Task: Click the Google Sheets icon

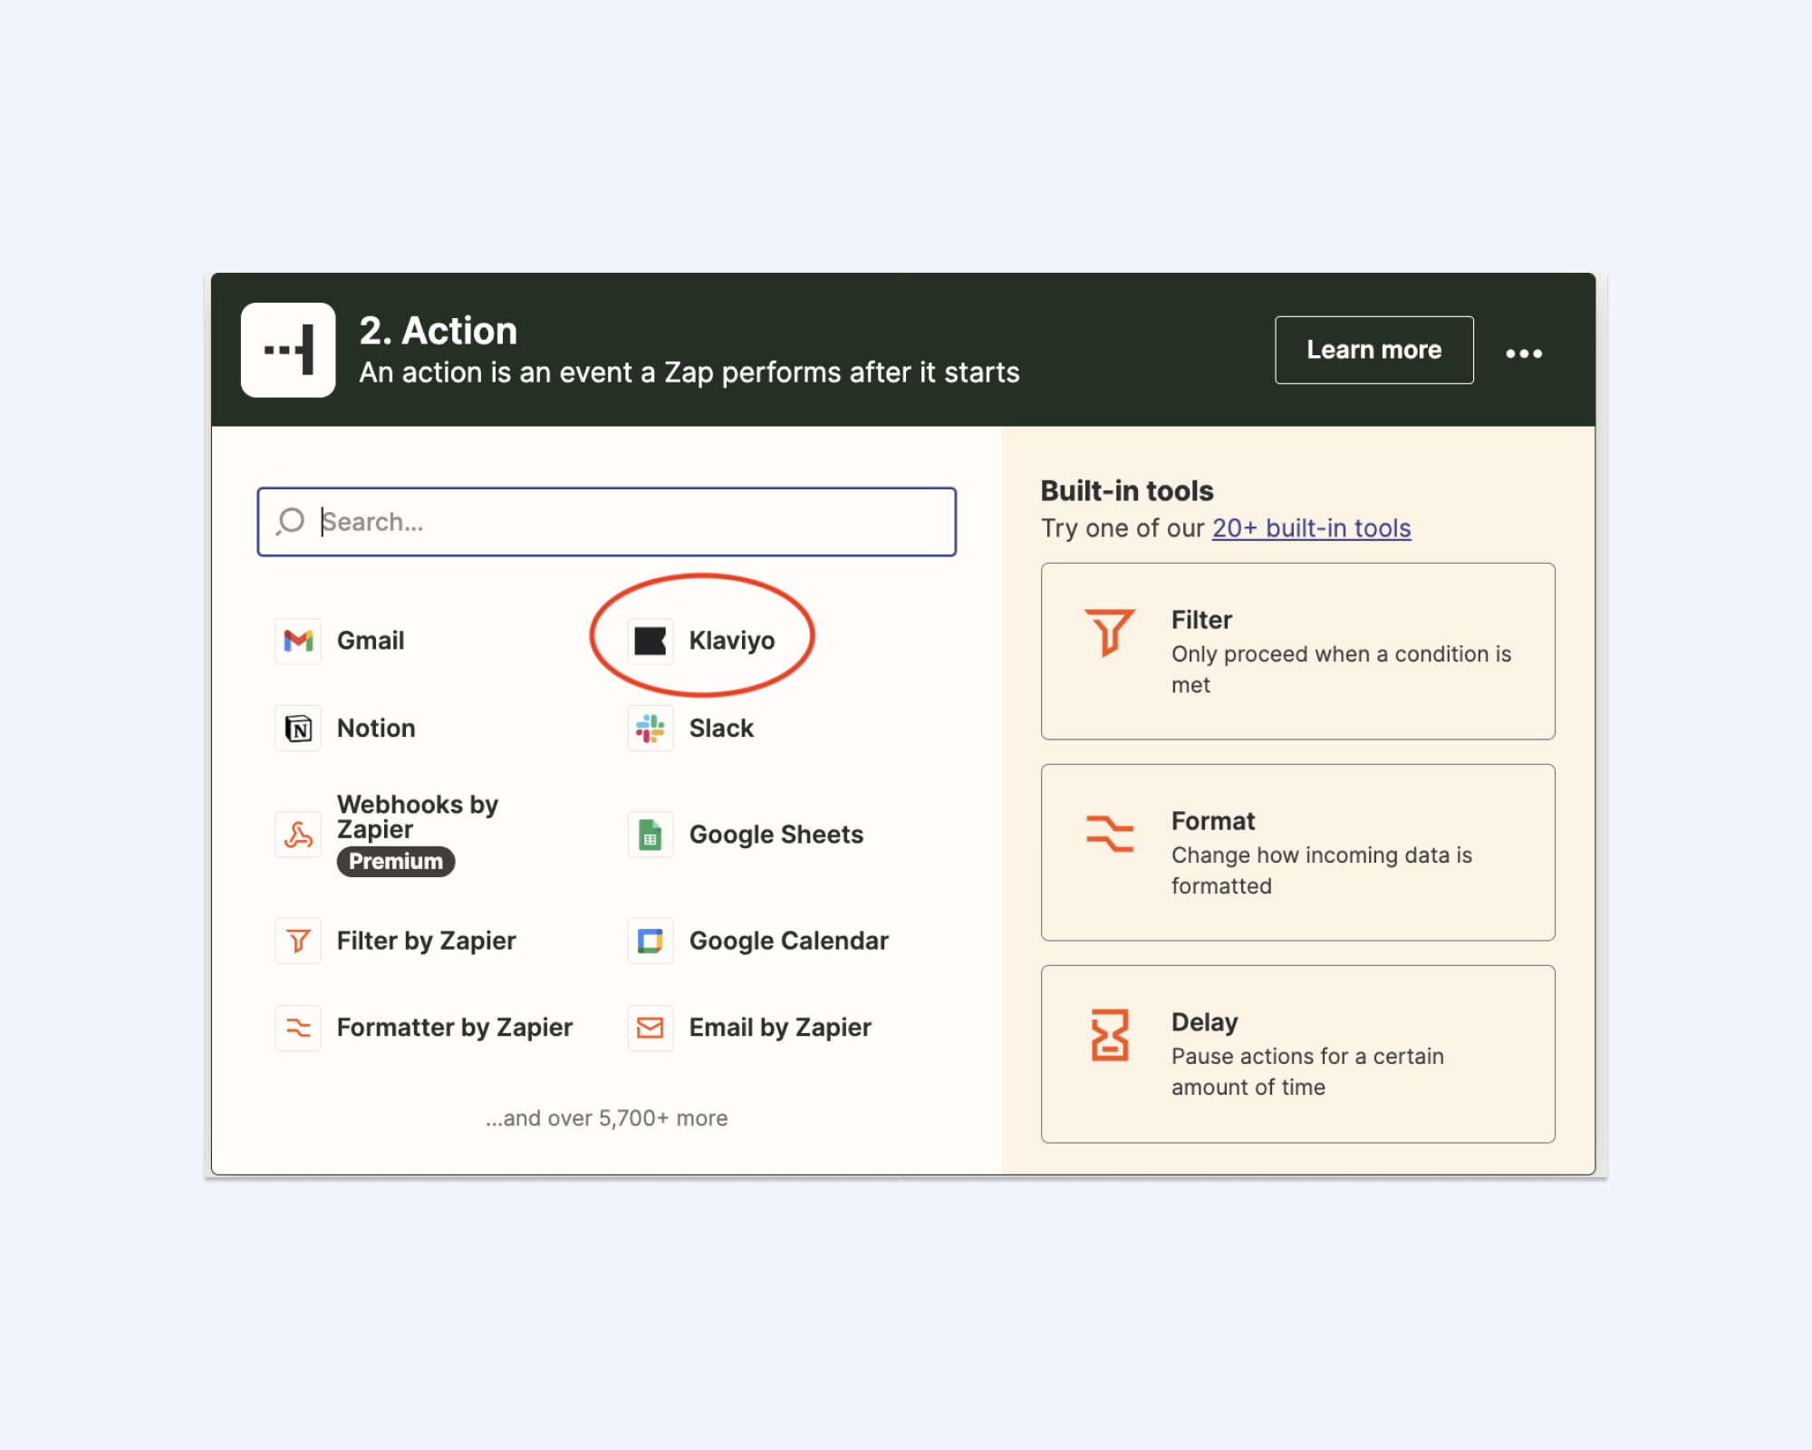Action: point(651,835)
